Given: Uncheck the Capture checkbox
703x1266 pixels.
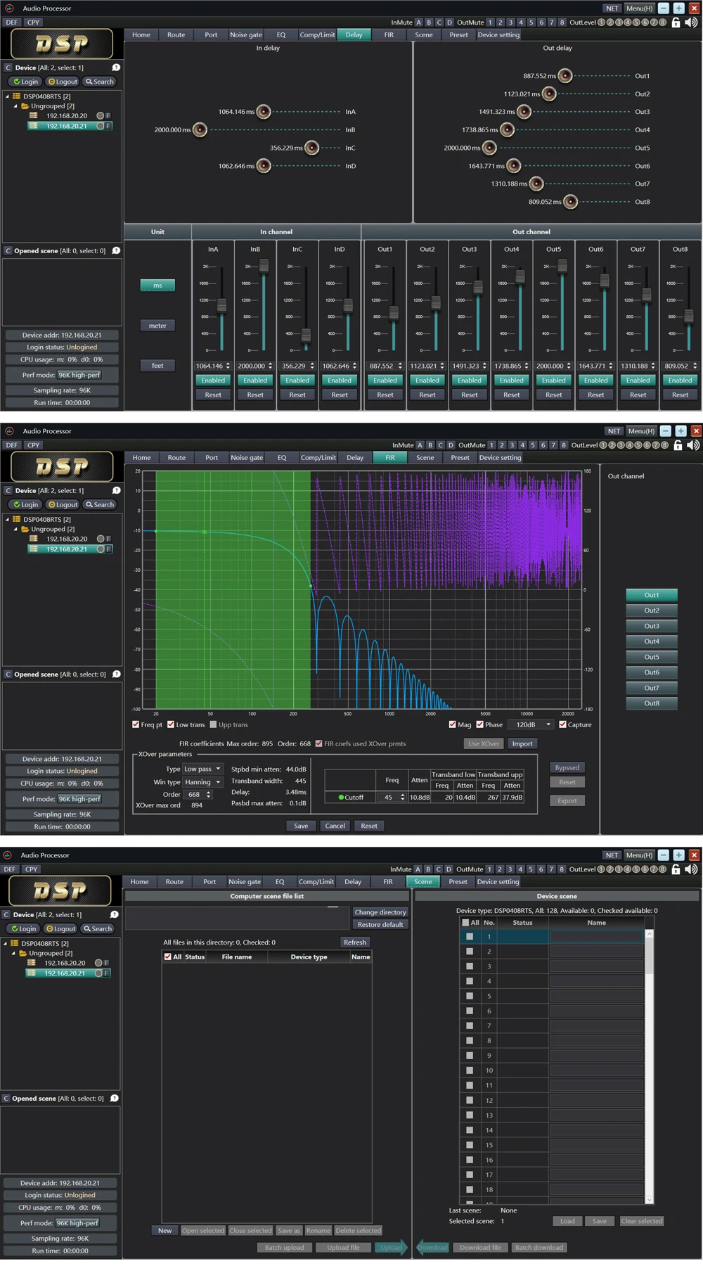Looking at the screenshot, I should point(562,724).
